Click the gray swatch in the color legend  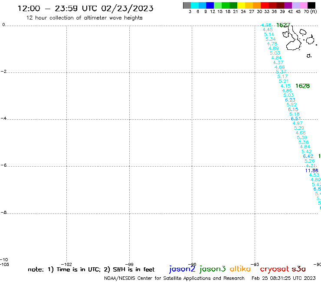point(187,5)
